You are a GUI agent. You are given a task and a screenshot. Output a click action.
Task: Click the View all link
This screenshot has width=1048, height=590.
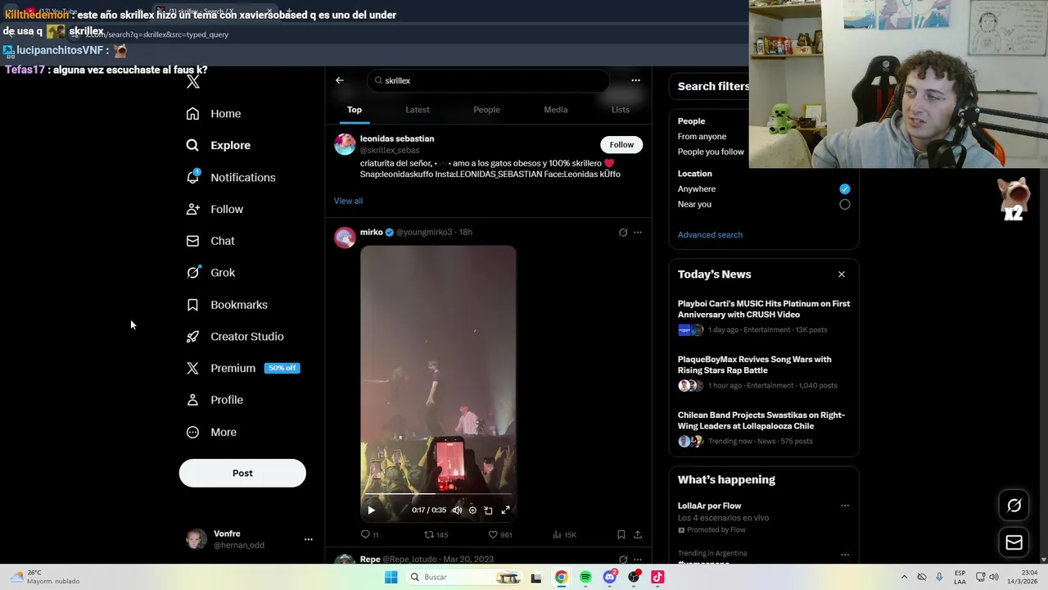pyautogui.click(x=348, y=201)
